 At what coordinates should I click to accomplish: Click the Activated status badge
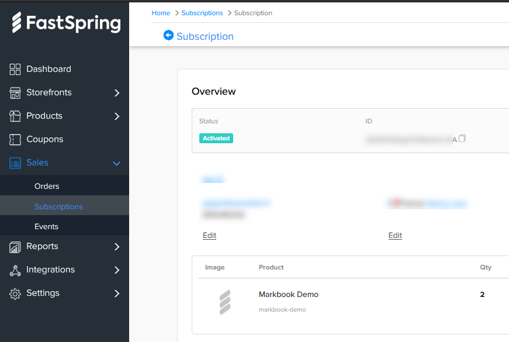(x=216, y=138)
